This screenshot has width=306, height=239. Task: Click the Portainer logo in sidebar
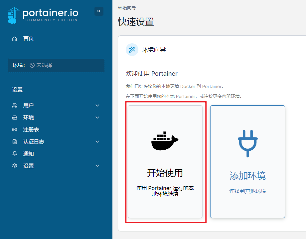point(43,15)
